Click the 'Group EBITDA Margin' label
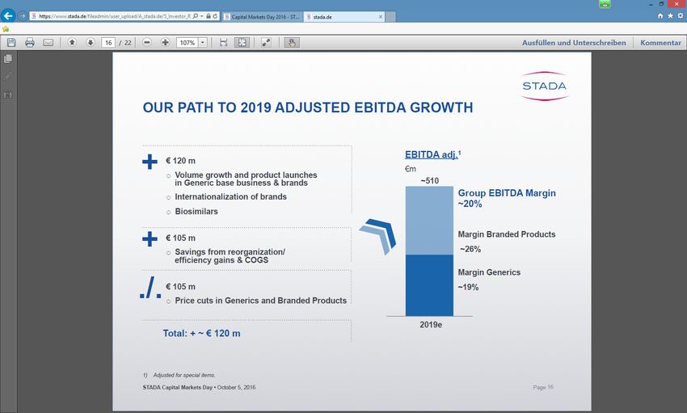This screenshot has width=687, height=413. [507, 193]
